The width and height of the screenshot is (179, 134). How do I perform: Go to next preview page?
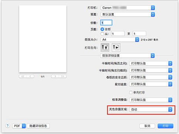point(55,76)
